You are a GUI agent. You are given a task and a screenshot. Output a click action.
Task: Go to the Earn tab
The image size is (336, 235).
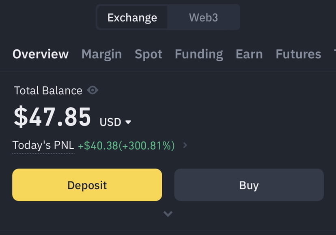249,54
